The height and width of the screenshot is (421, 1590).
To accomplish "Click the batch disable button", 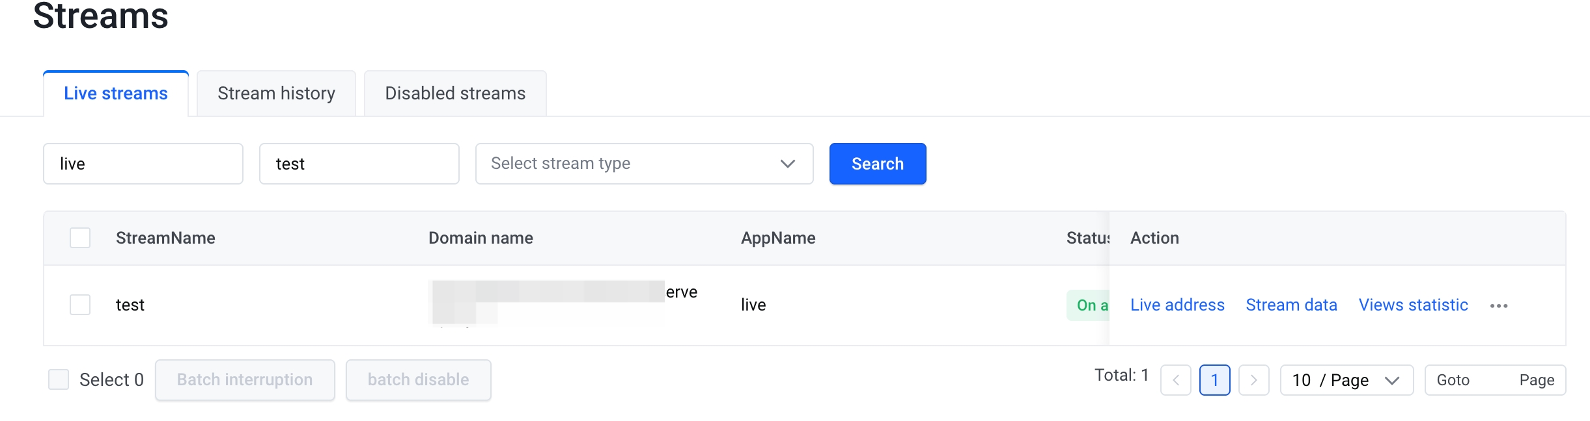I will coord(418,379).
